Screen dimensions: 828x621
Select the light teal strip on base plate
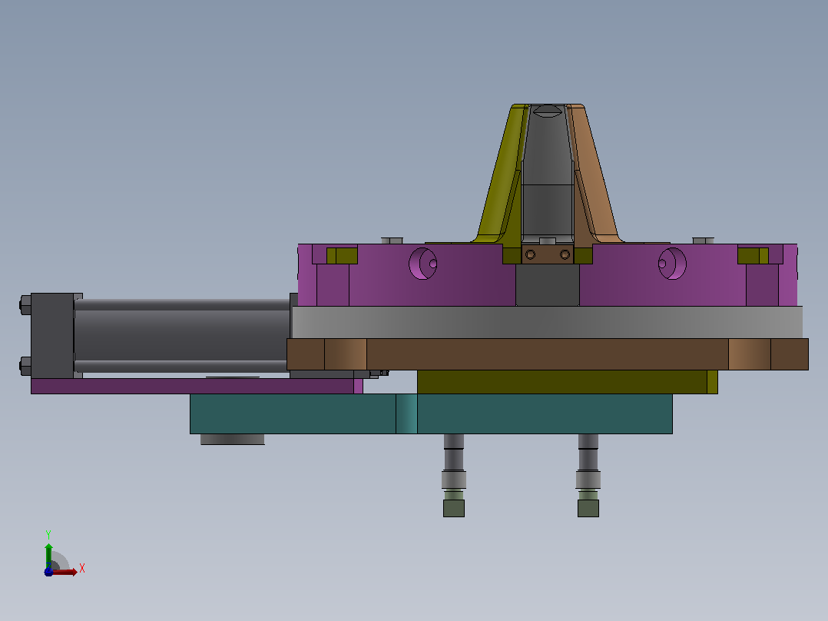click(406, 413)
